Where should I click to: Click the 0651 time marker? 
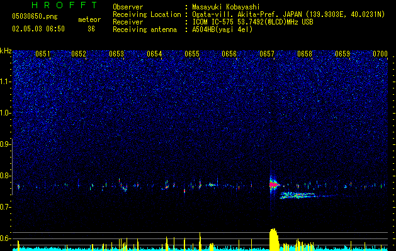pos(43,54)
